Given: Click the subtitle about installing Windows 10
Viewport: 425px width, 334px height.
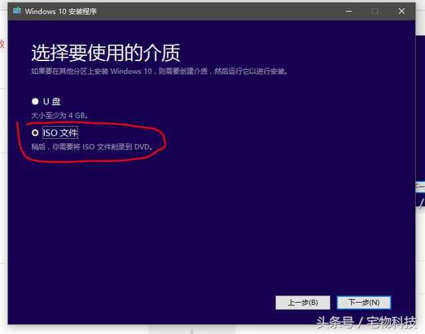Looking at the screenshot, I should point(159,71).
